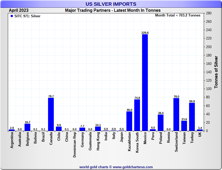
Task: Click the 'US SILVER IMPORTS' chart title
Action: [x=111, y=4]
